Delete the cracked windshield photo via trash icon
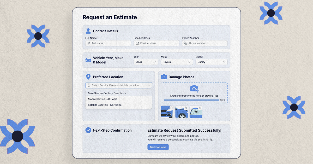This screenshot has width=313, height=164. (200, 108)
